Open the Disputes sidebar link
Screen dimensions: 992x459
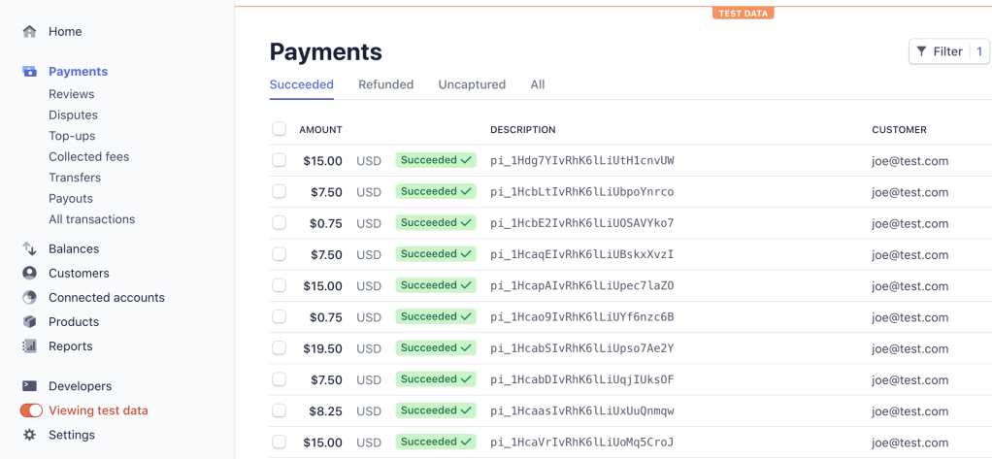point(73,115)
